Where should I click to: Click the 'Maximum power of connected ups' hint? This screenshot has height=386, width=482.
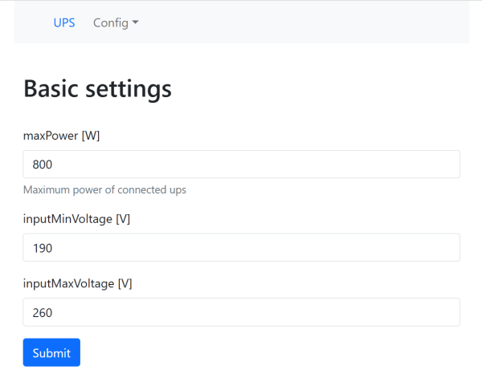click(x=104, y=190)
